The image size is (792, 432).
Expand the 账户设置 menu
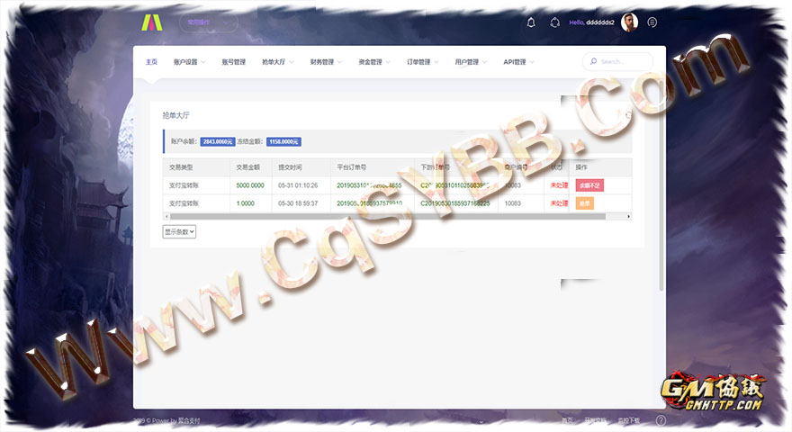tap(189, 61)
